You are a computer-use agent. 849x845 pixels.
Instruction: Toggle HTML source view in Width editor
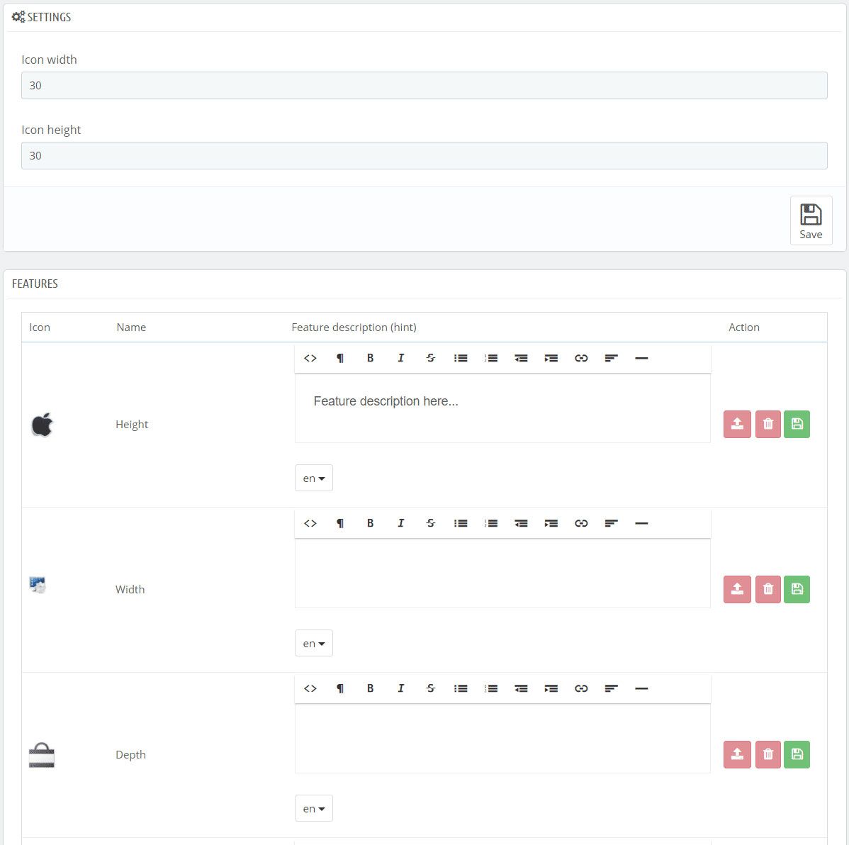click(310, 523)
